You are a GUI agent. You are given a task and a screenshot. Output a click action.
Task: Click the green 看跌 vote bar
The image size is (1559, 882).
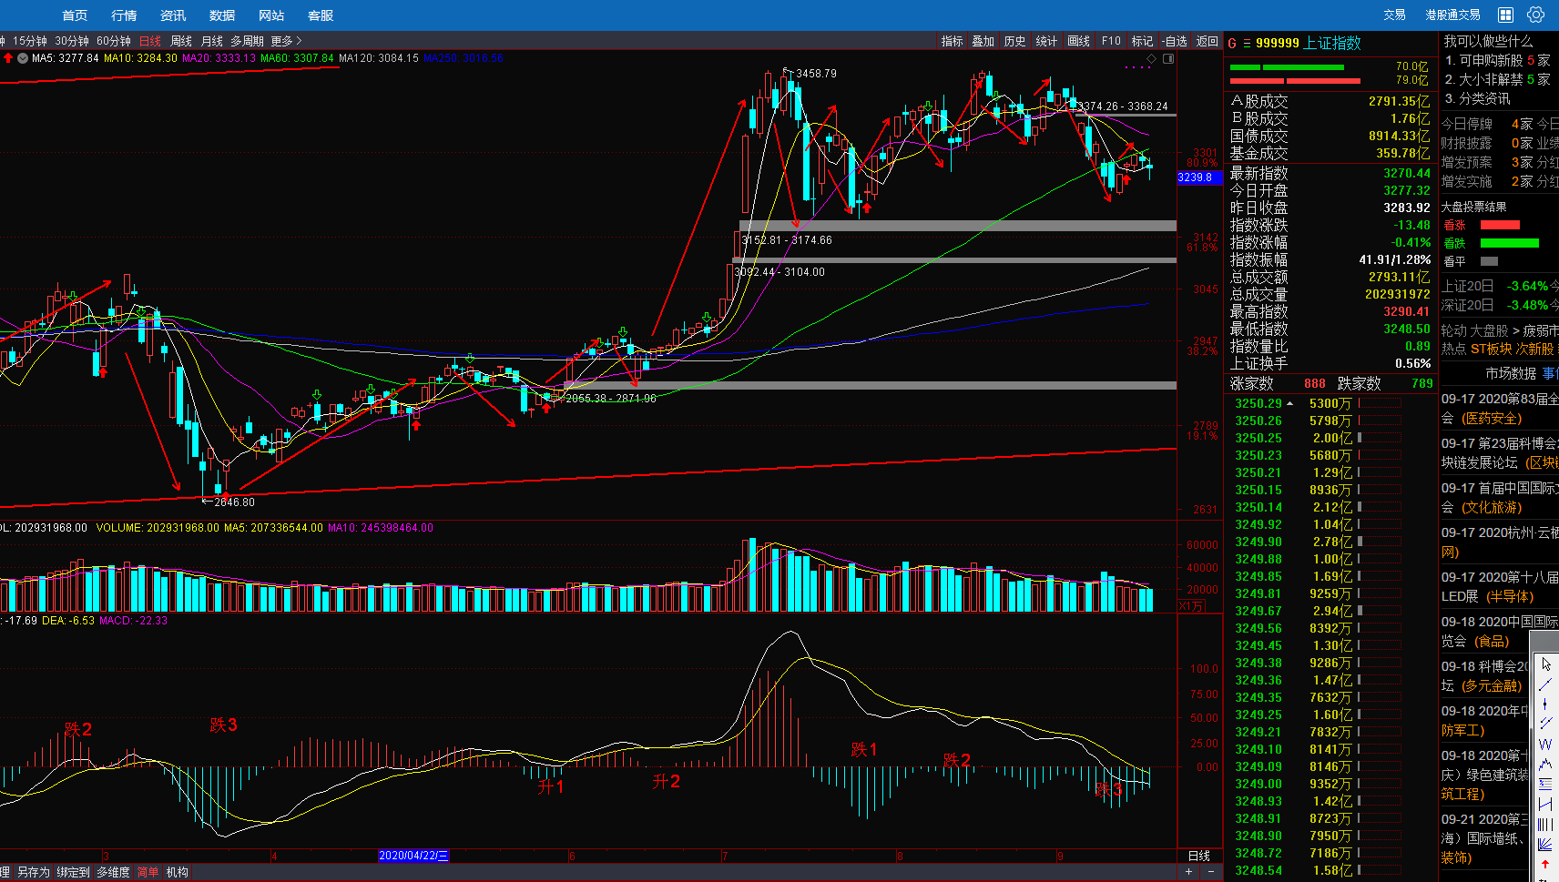coord(1509,243)
